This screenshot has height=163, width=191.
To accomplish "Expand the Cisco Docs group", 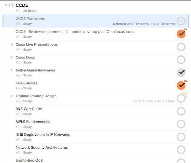I will (11, 57).
